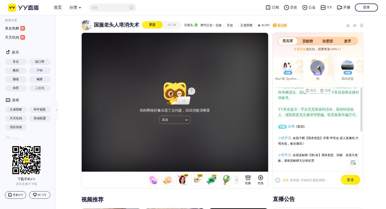Send the 换色 green candy gift
386x209 pixels.
pos(212,180)
